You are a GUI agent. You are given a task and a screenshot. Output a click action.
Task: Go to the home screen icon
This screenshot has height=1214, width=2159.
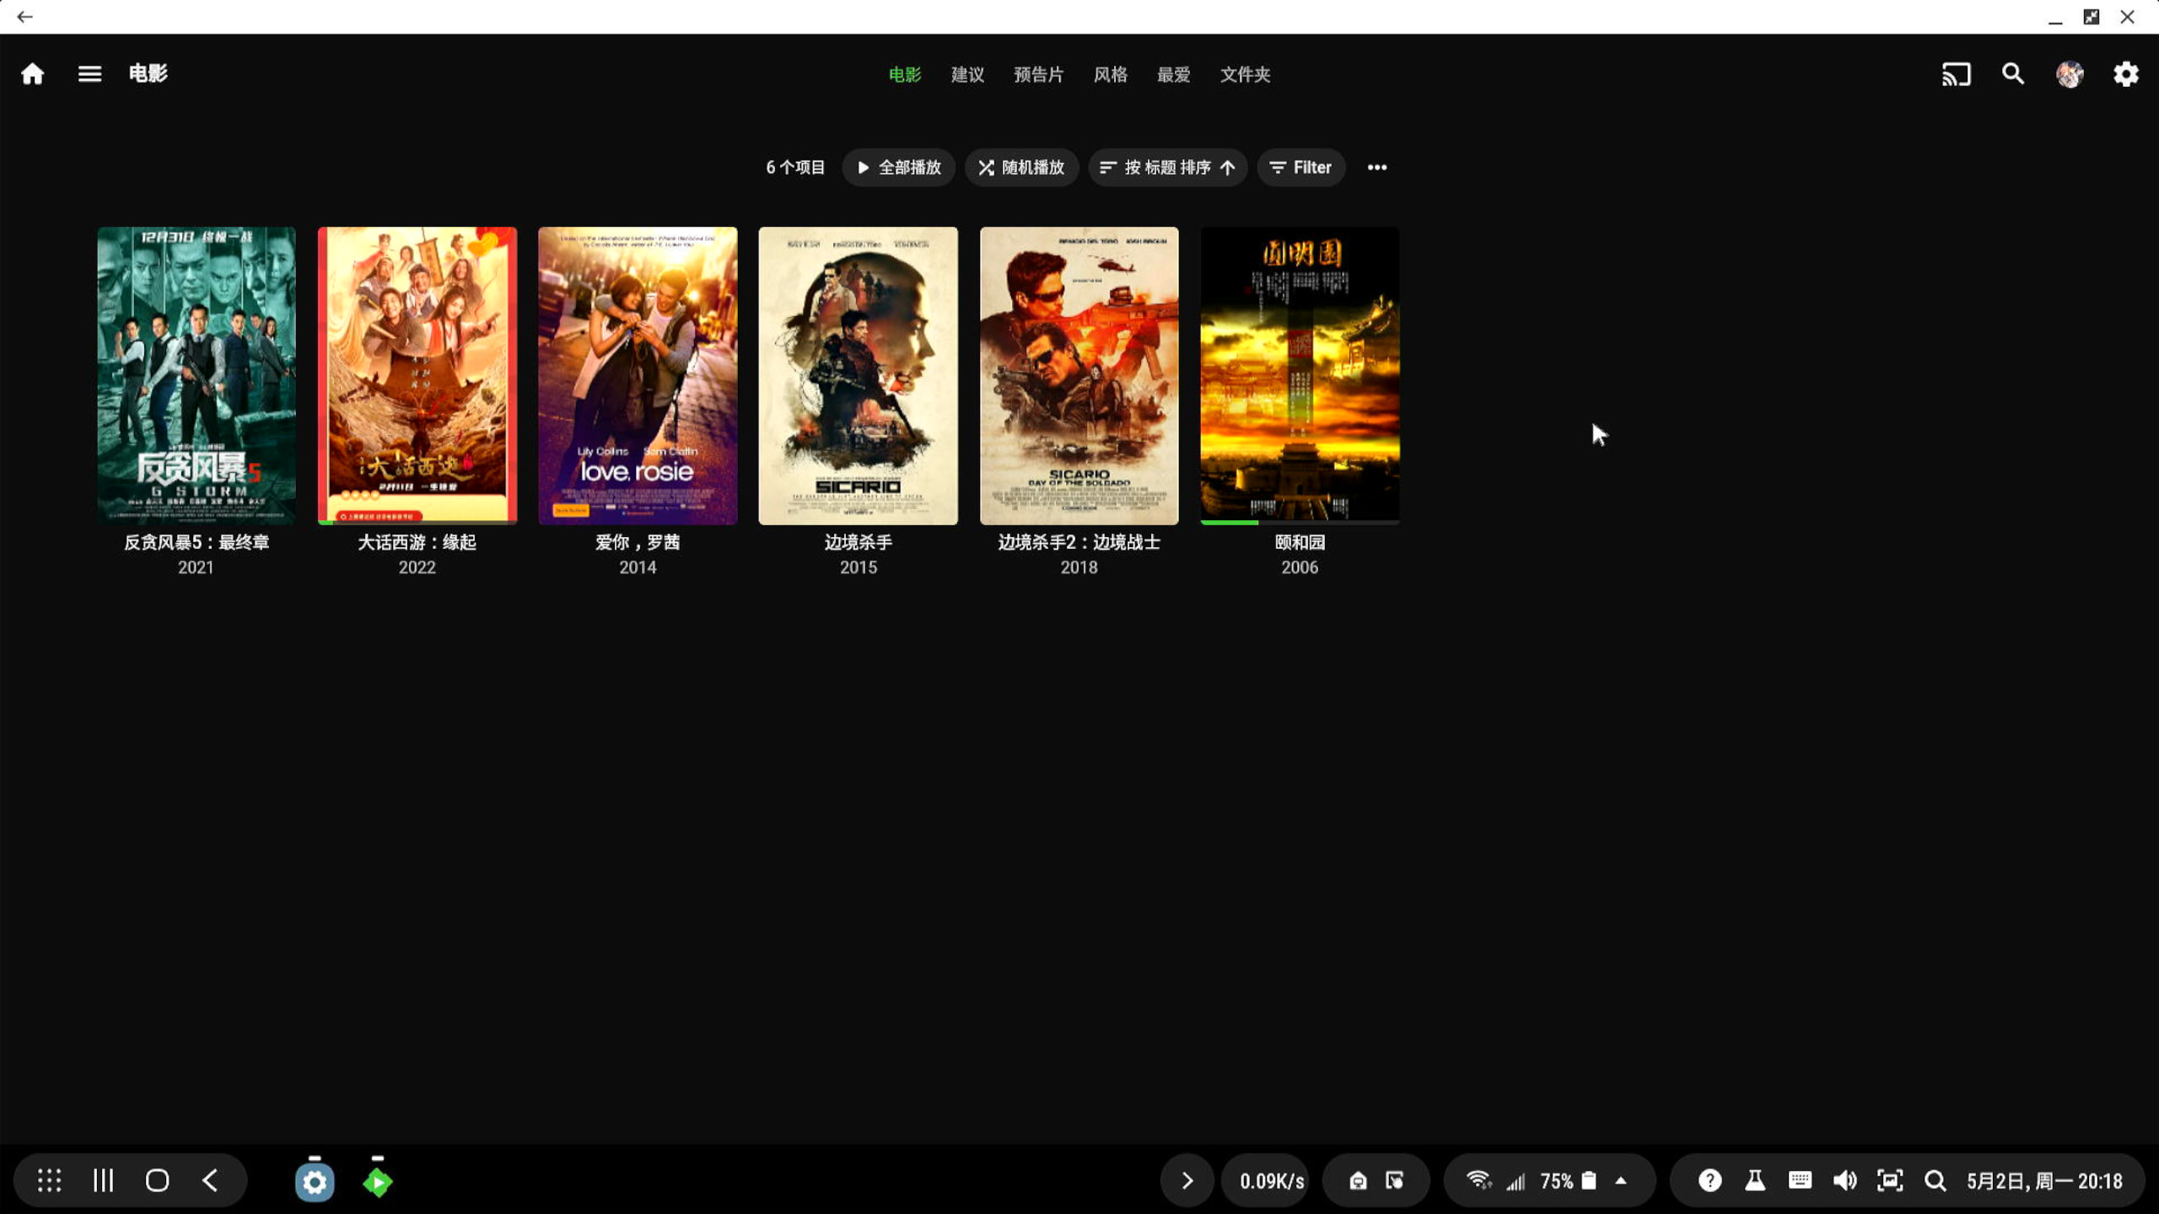[x=32, y=74]
